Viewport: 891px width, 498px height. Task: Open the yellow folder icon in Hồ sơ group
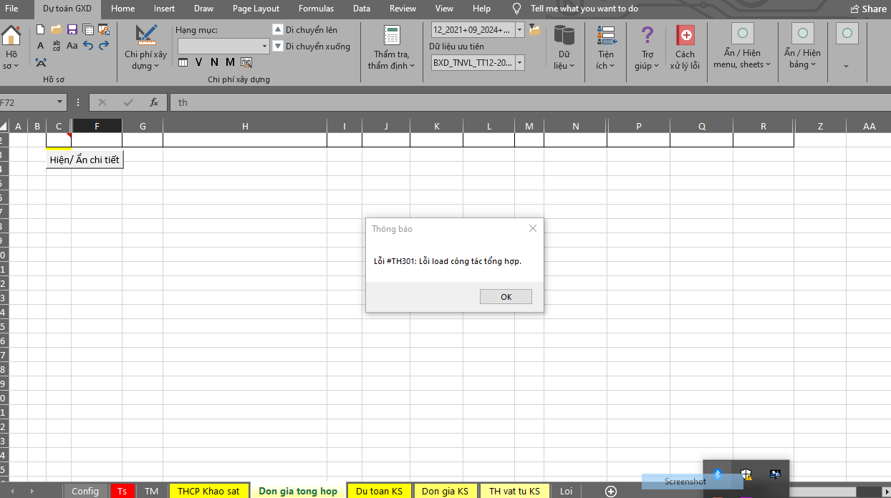[56, 29]
